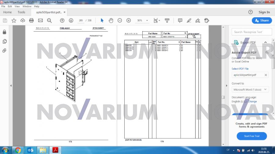
Task: Send file by email envelope icon
Action: [40, 20]
